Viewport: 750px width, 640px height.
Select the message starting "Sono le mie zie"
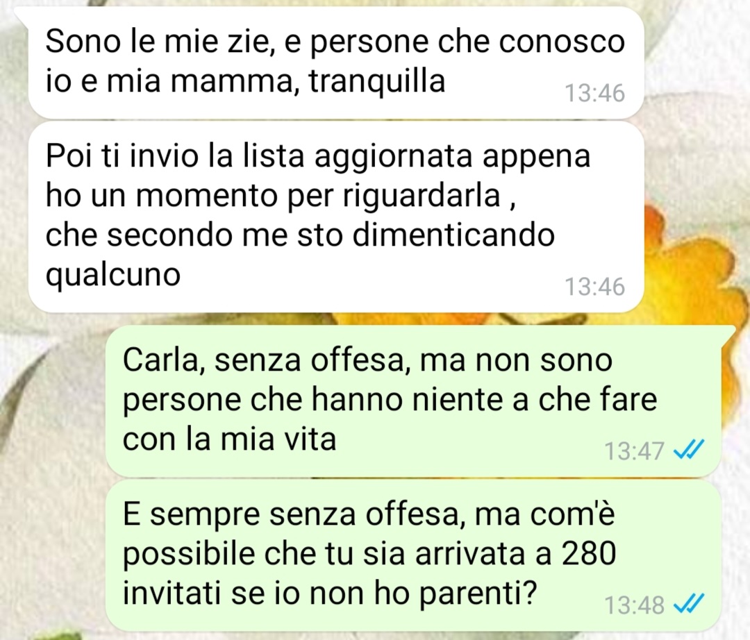point(336,63)
